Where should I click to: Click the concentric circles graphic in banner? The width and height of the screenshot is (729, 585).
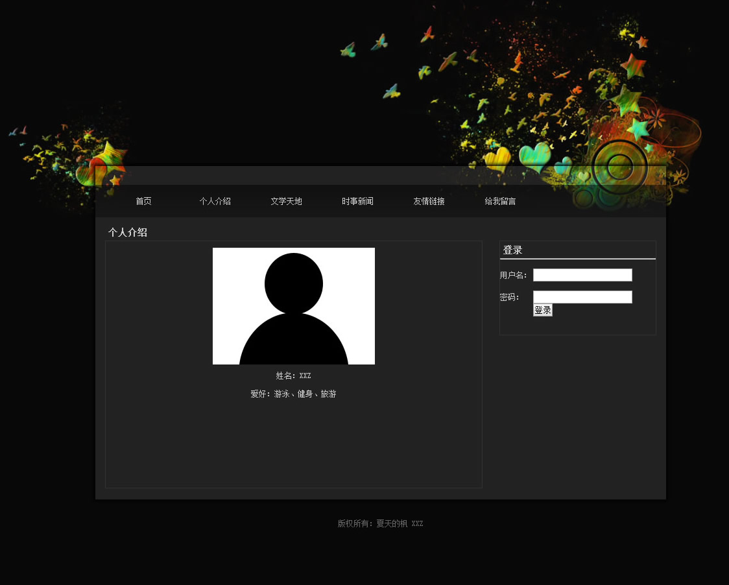point(619,167)
